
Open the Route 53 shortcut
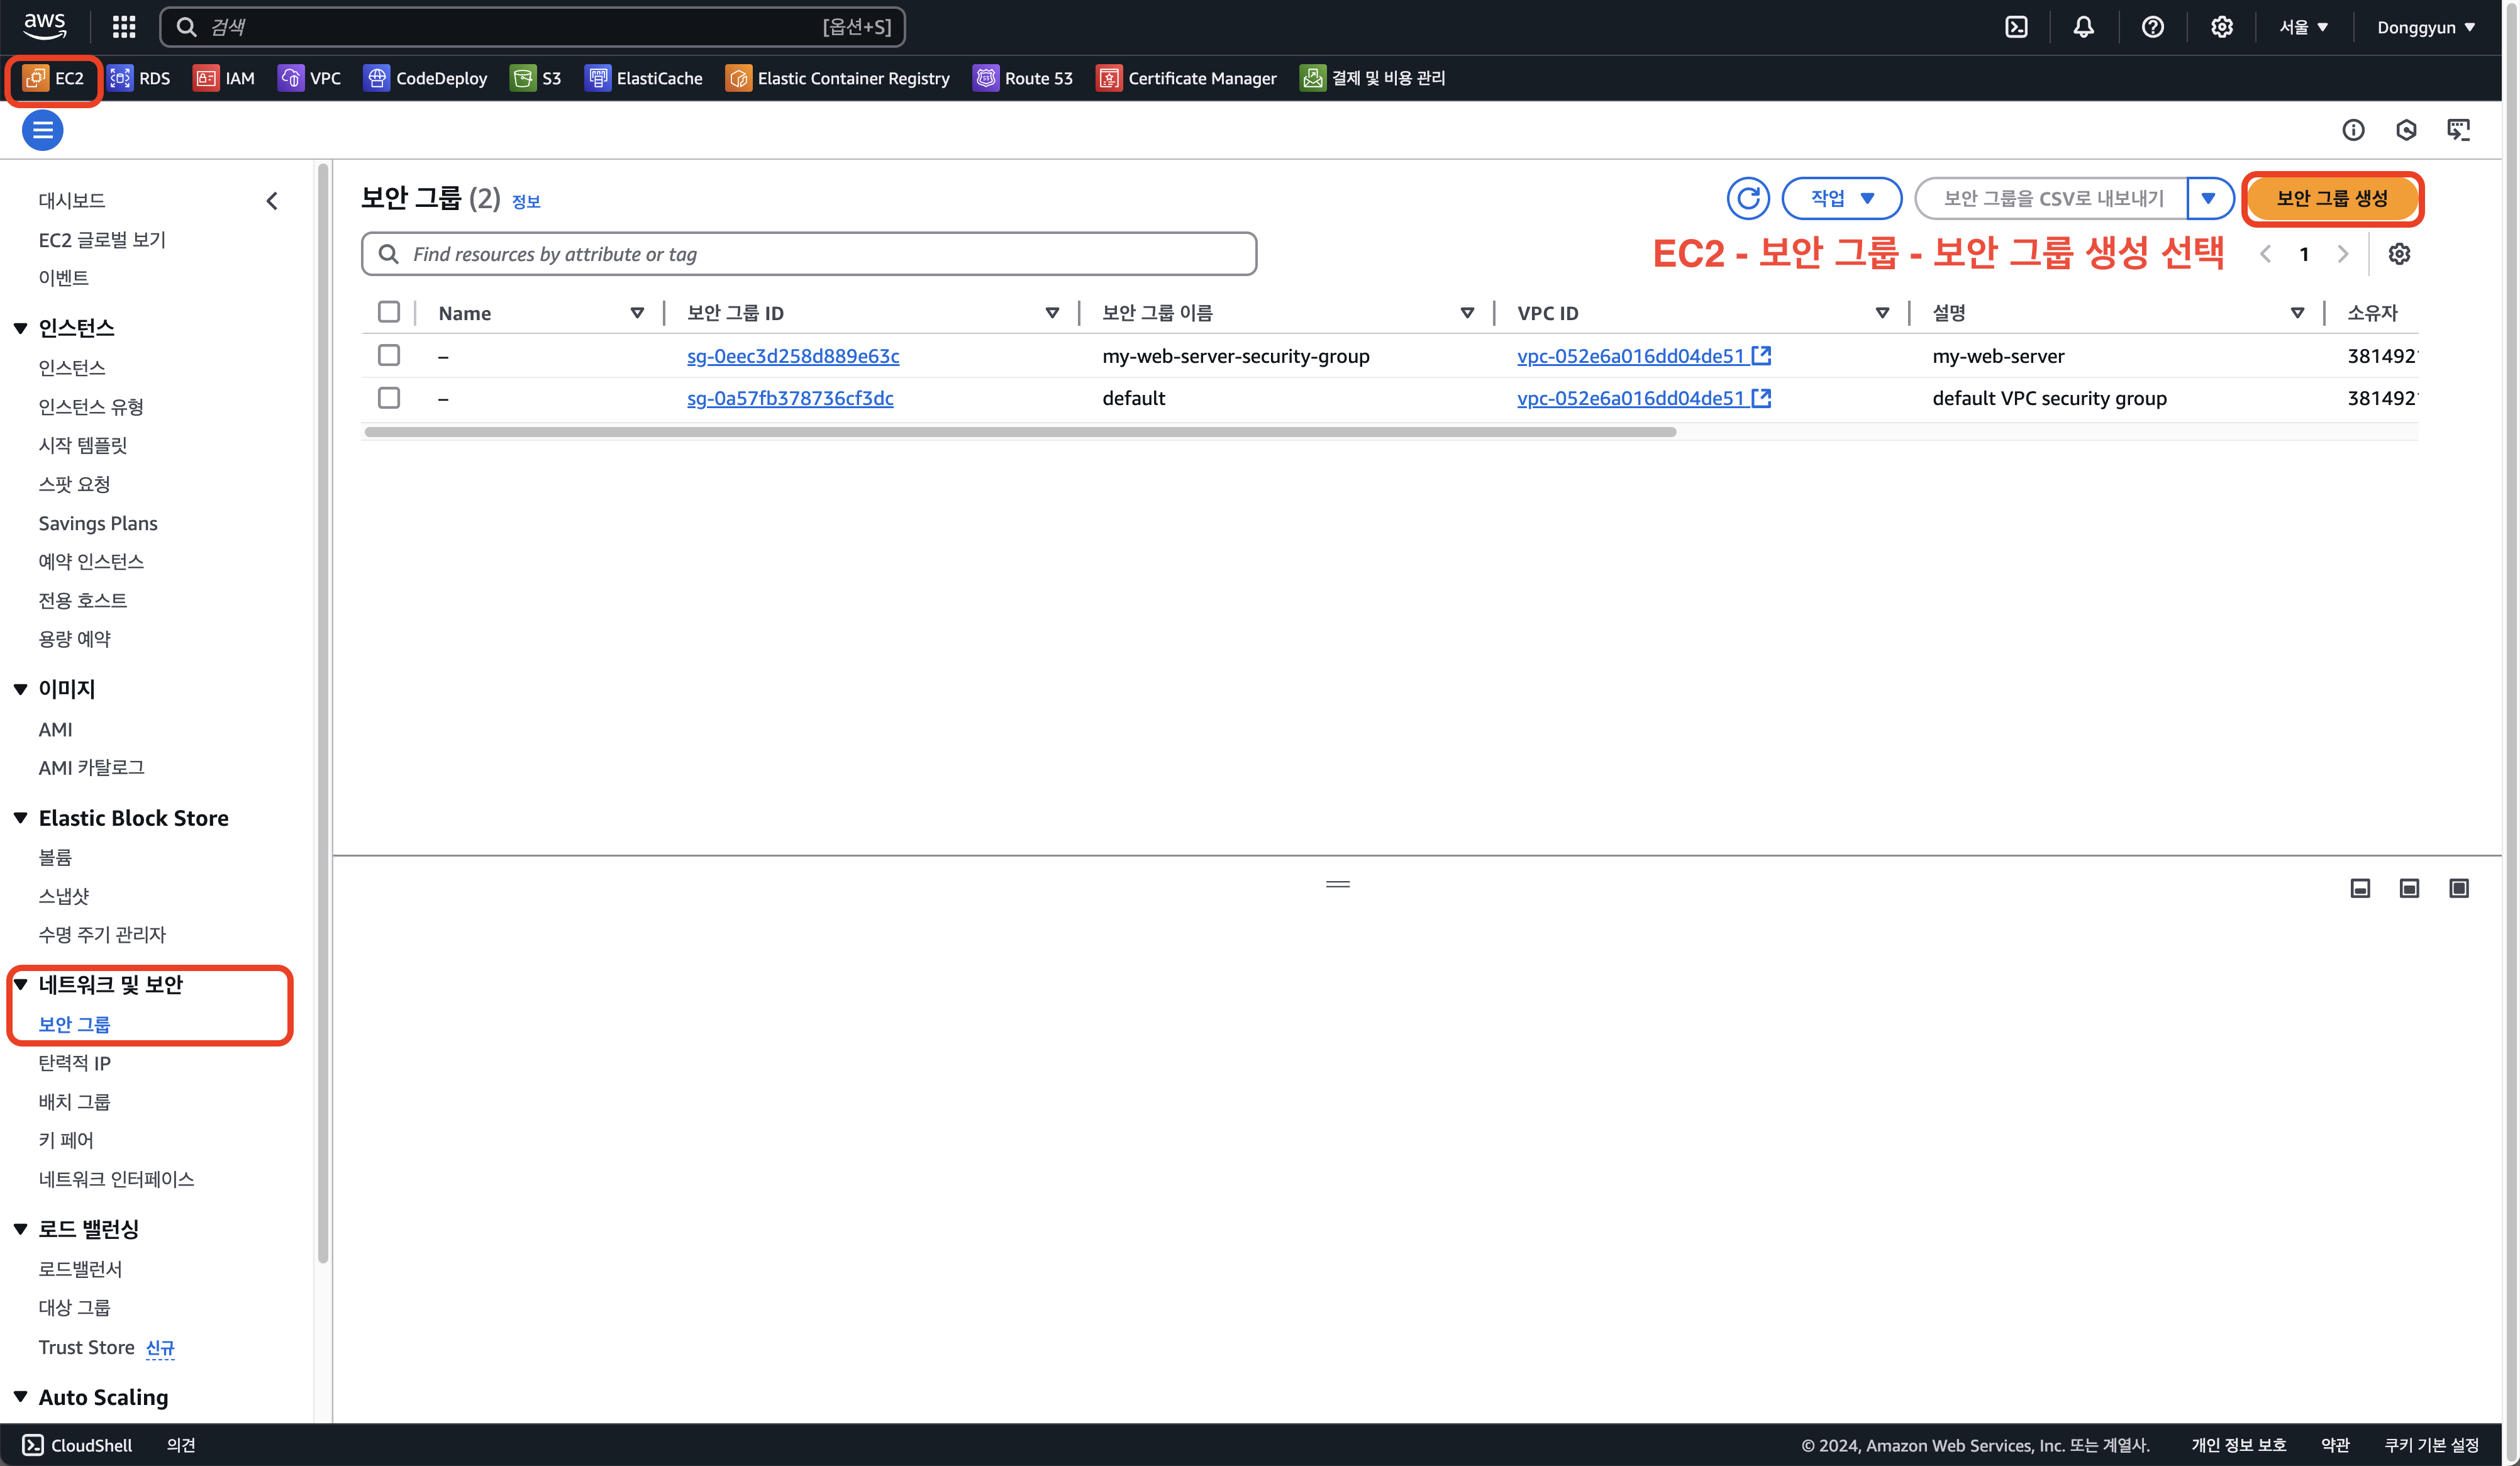pos(1023,78)
